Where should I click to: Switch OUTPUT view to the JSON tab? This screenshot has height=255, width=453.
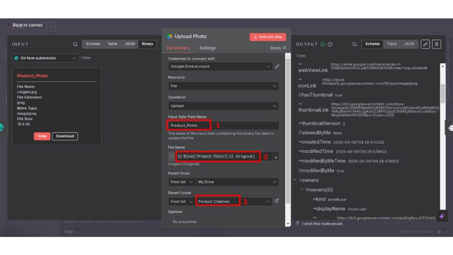point(409,44)
